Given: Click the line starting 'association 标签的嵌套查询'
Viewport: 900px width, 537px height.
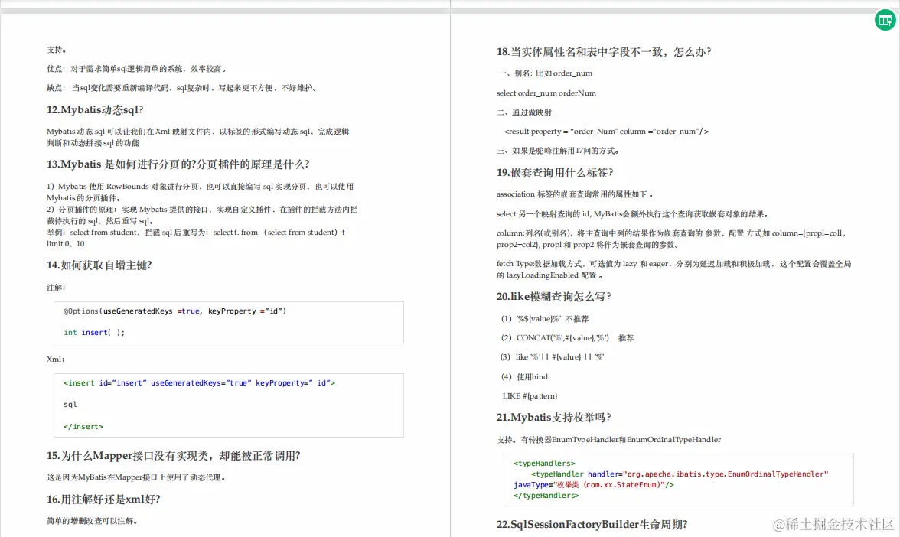Looking at the screenshot, I should click(575, 194).
